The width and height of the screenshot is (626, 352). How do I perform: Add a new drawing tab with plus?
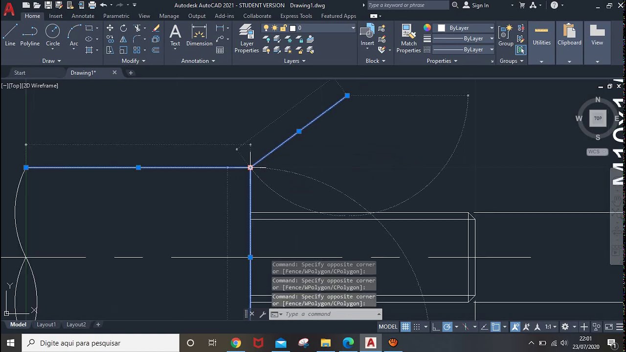pos(131,73)
